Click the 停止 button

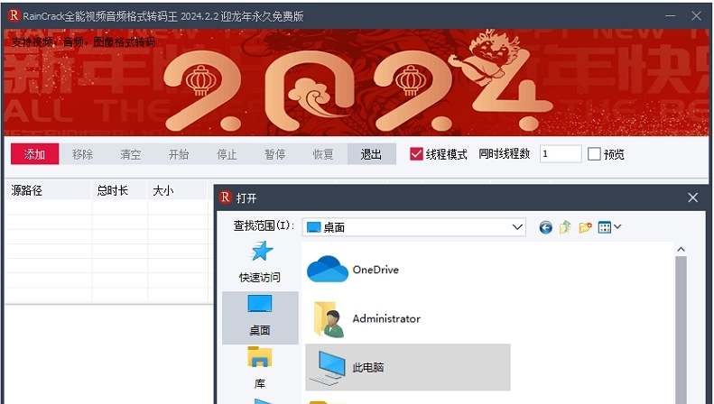(x=227, y=154)
